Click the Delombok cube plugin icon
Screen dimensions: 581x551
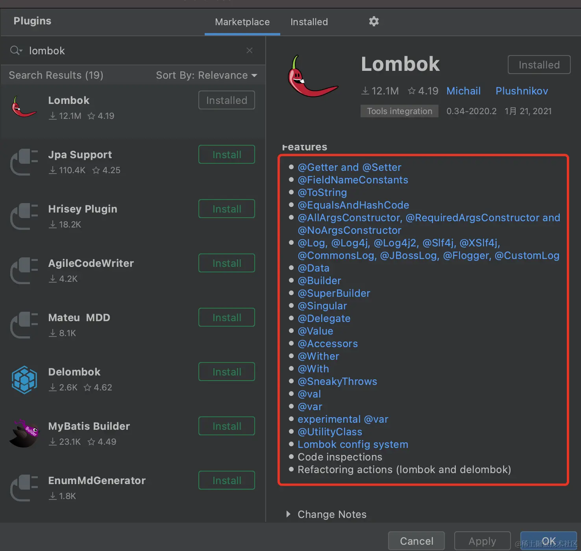[24, 379]
